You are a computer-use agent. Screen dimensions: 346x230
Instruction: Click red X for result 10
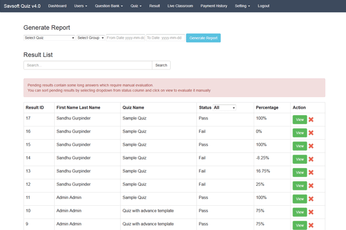311,212
